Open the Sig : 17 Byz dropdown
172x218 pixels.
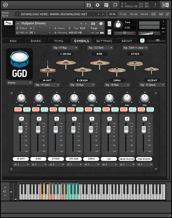[65, 48]
